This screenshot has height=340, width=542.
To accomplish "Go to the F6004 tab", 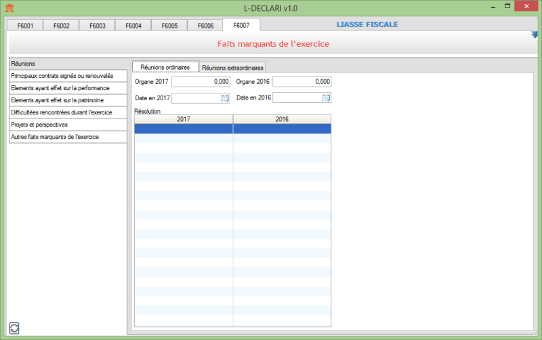I will (133, 26).
